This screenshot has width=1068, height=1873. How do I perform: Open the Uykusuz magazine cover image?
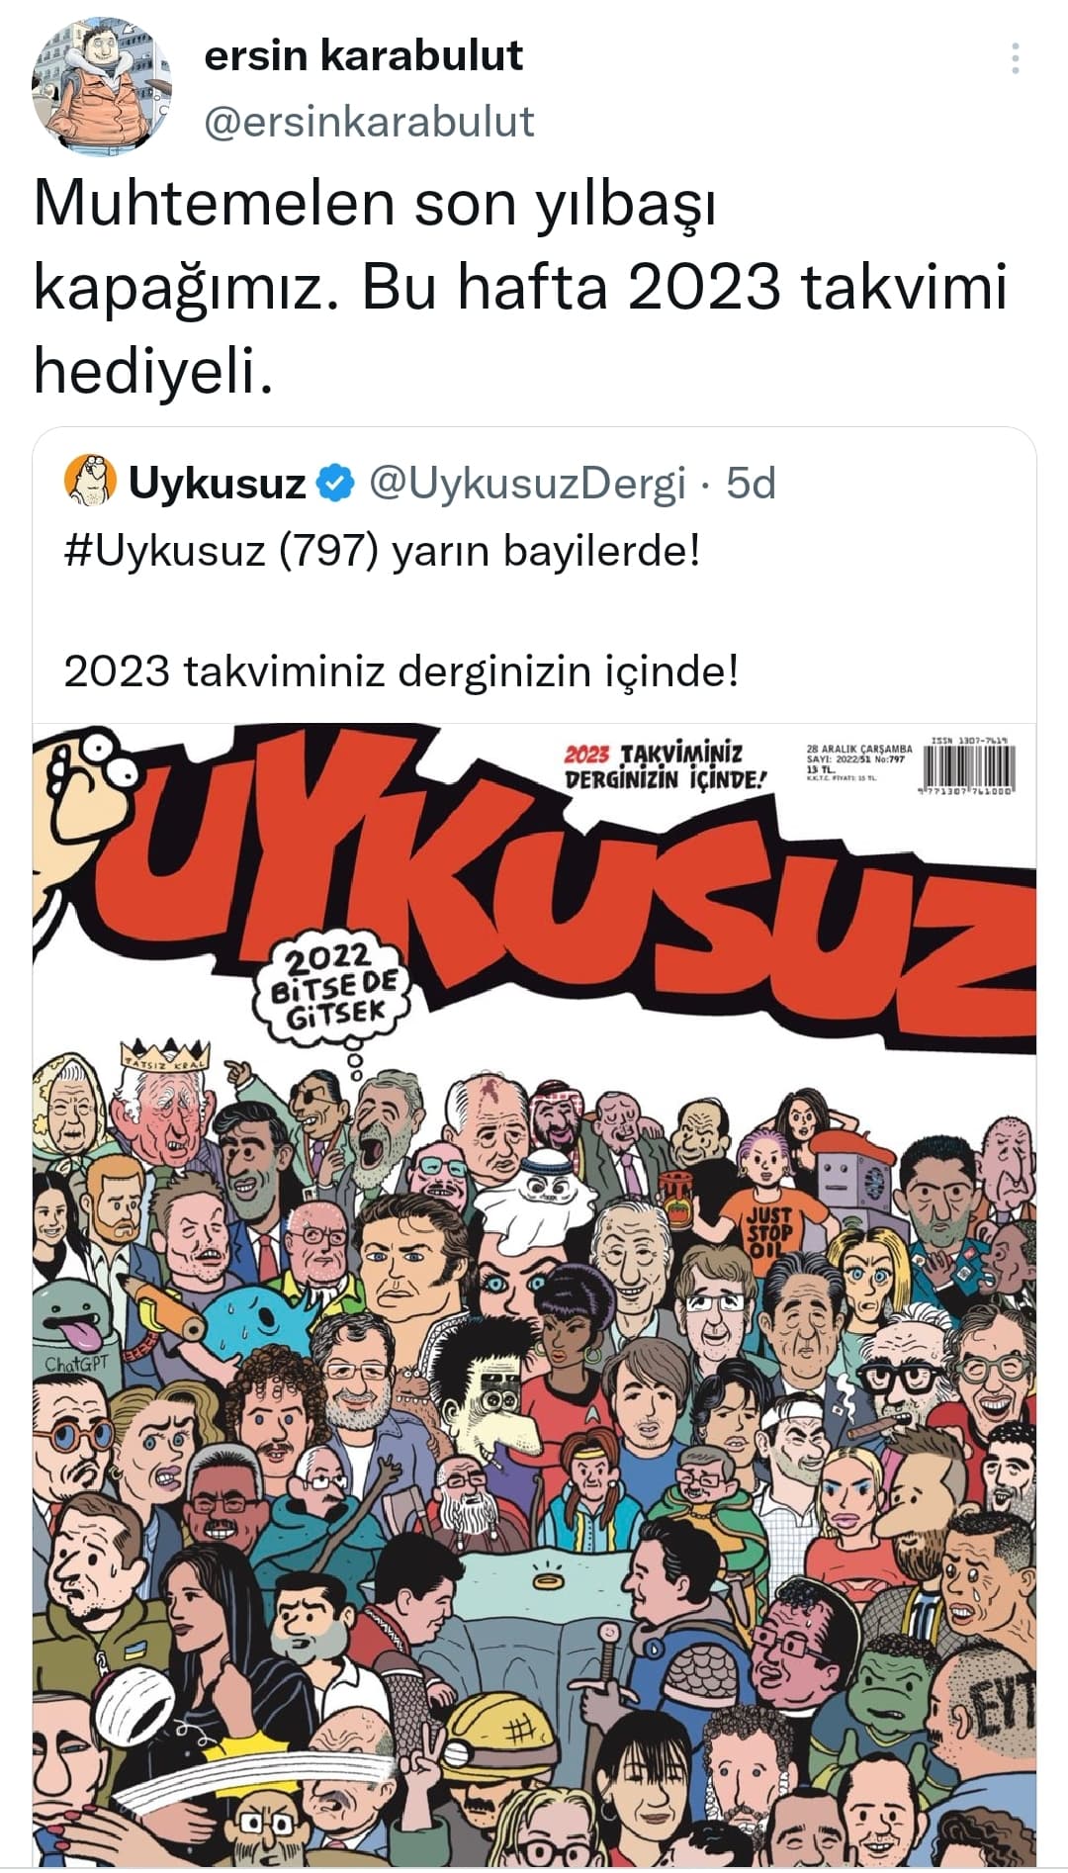[534, 1295]
